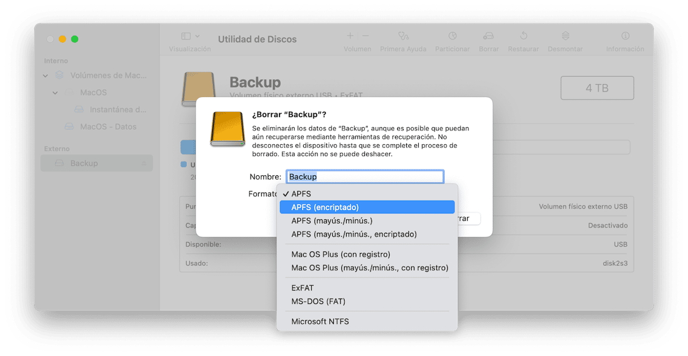Click the Nombre text field

coord(365,177)
